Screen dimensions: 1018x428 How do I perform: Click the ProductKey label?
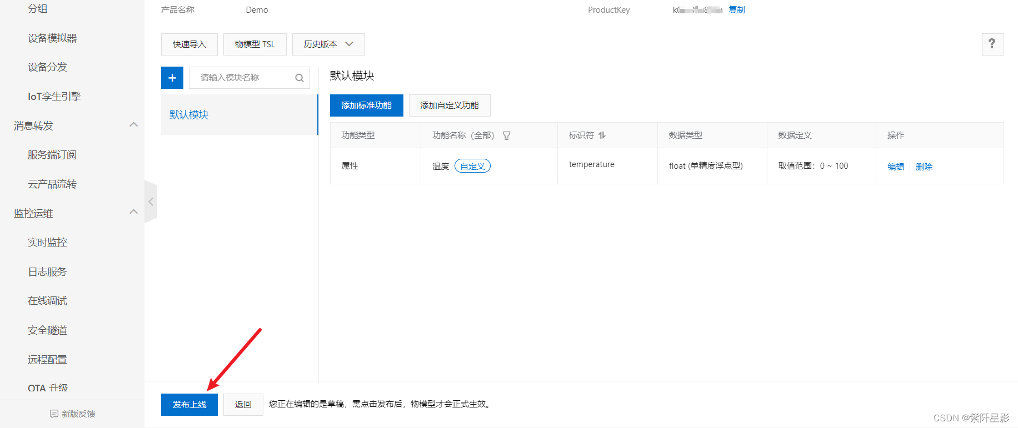pyautogui.click(x=609, y=10)
